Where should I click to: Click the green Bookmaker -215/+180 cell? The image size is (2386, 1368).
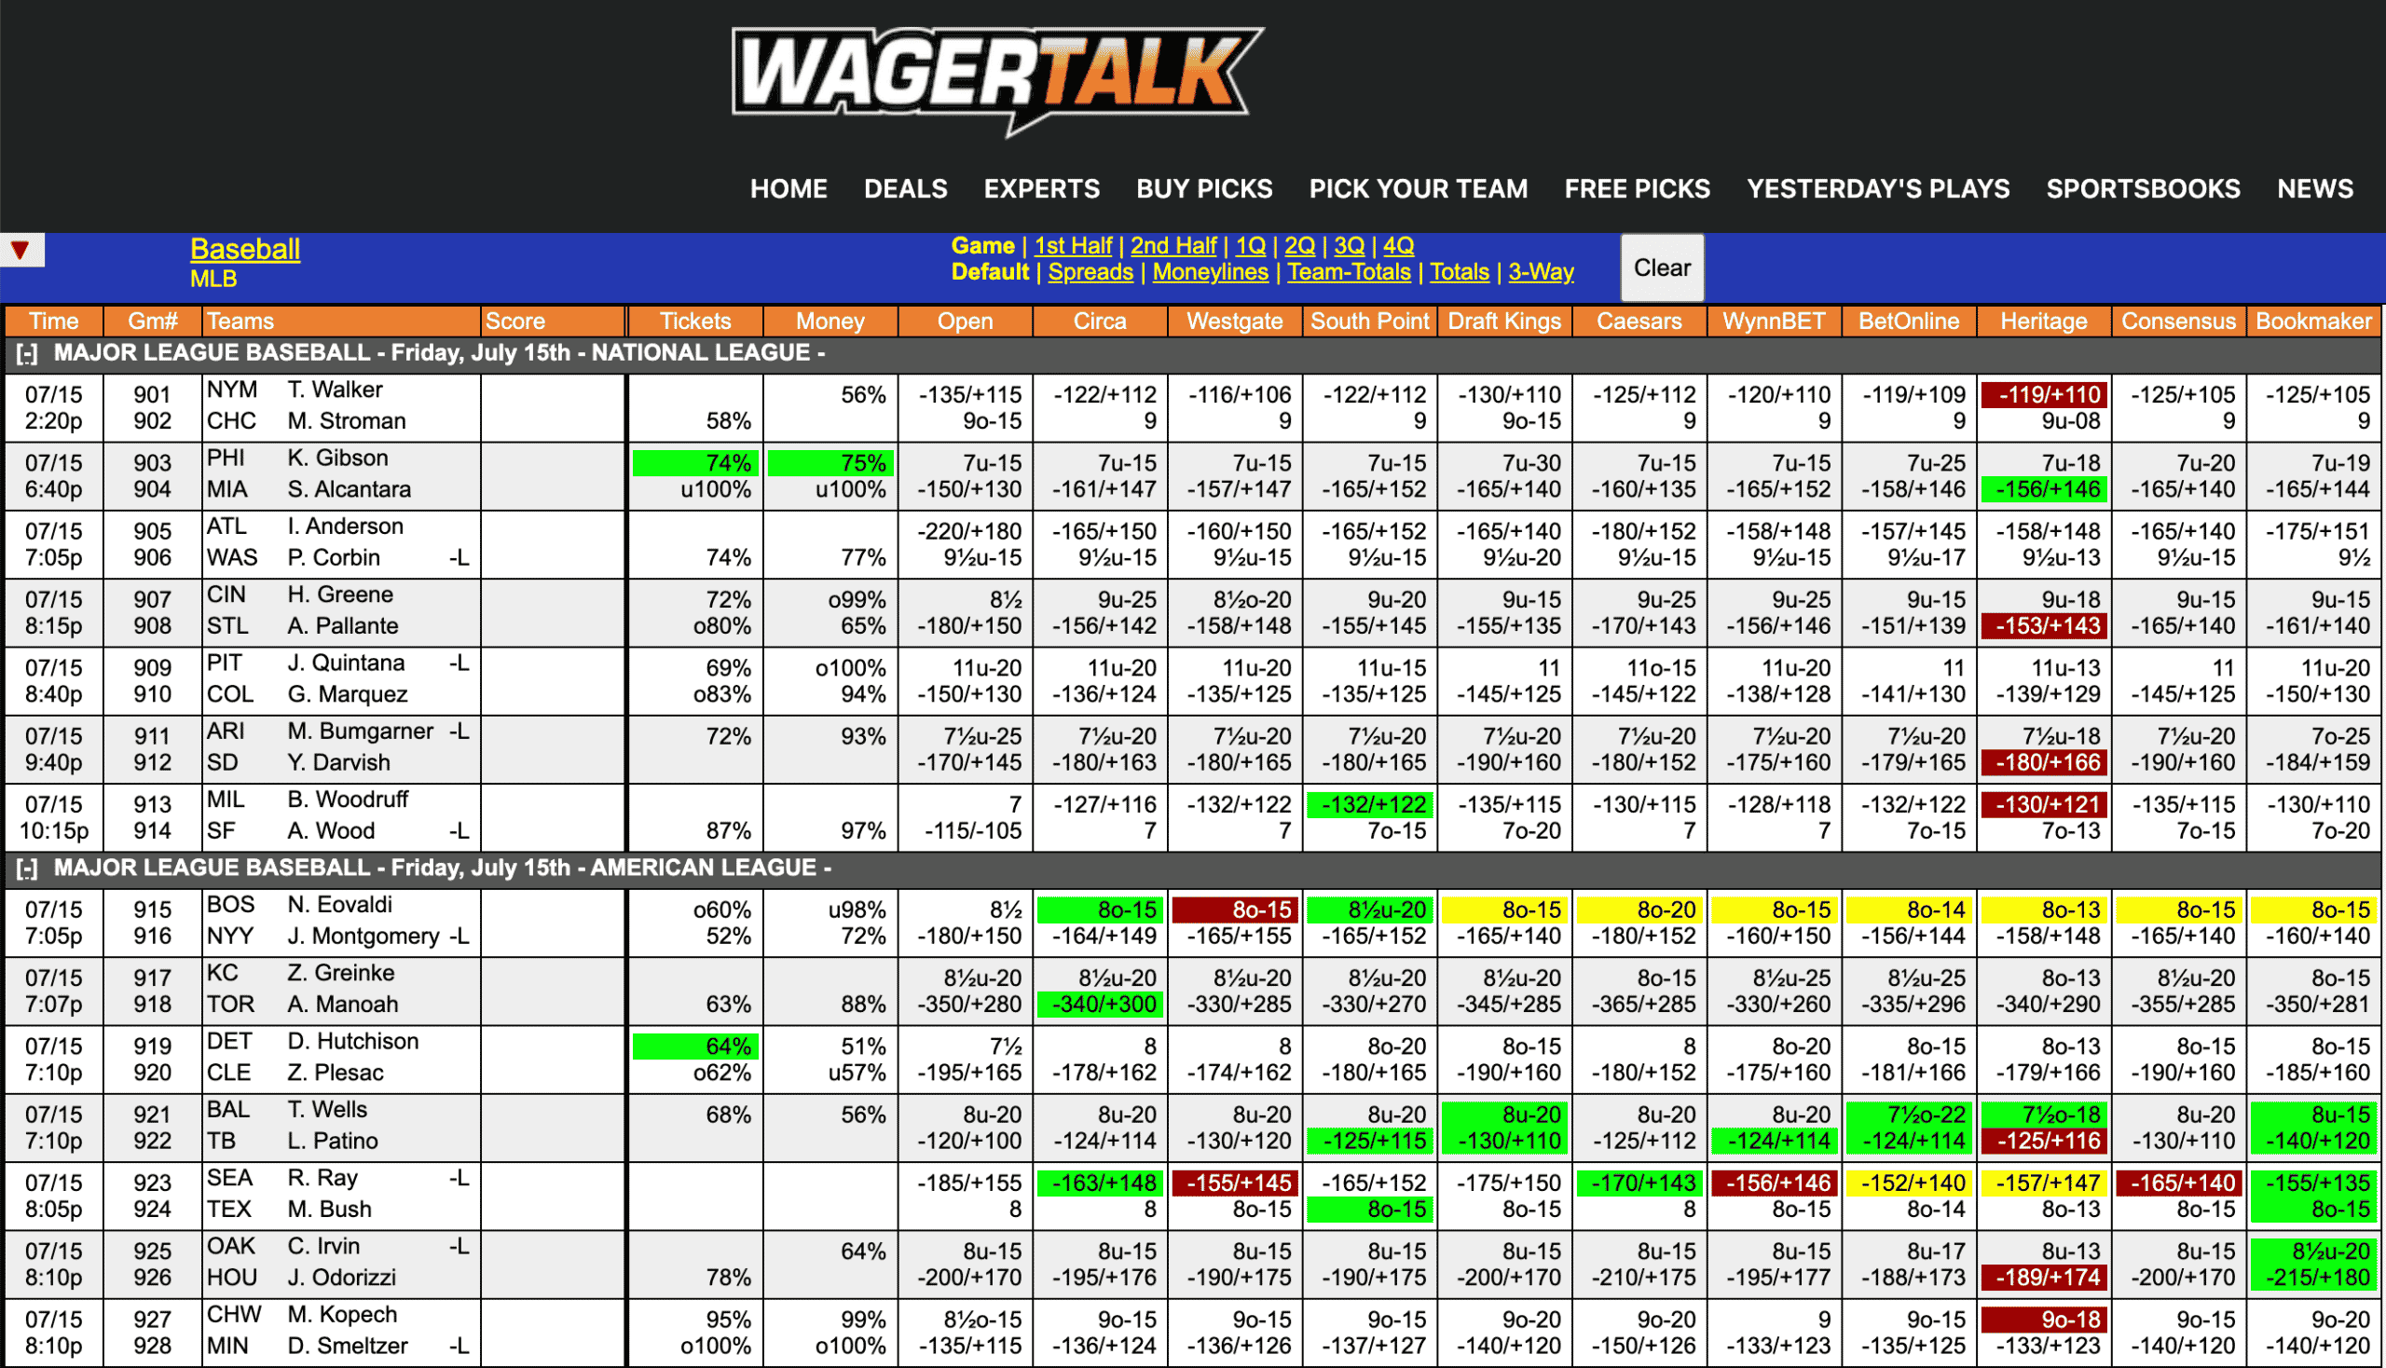tap(2314, 1278)
